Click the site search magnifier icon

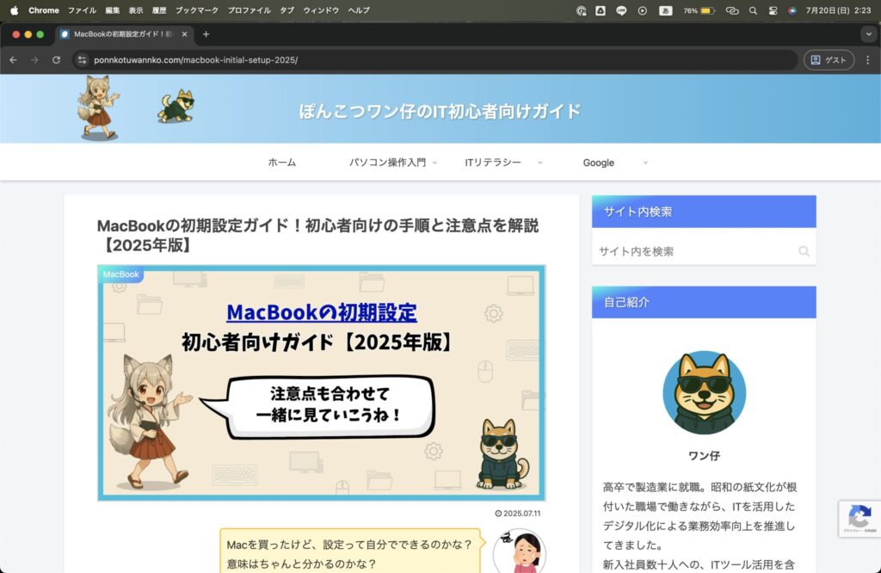[804, 251]
